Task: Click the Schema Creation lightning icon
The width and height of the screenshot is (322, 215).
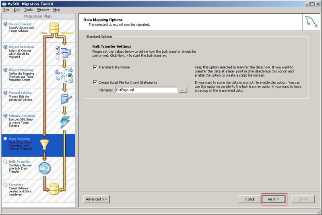Action: 65,122
